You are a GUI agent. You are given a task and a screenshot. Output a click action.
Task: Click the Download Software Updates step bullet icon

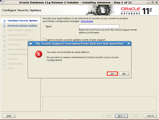(4, 26)
